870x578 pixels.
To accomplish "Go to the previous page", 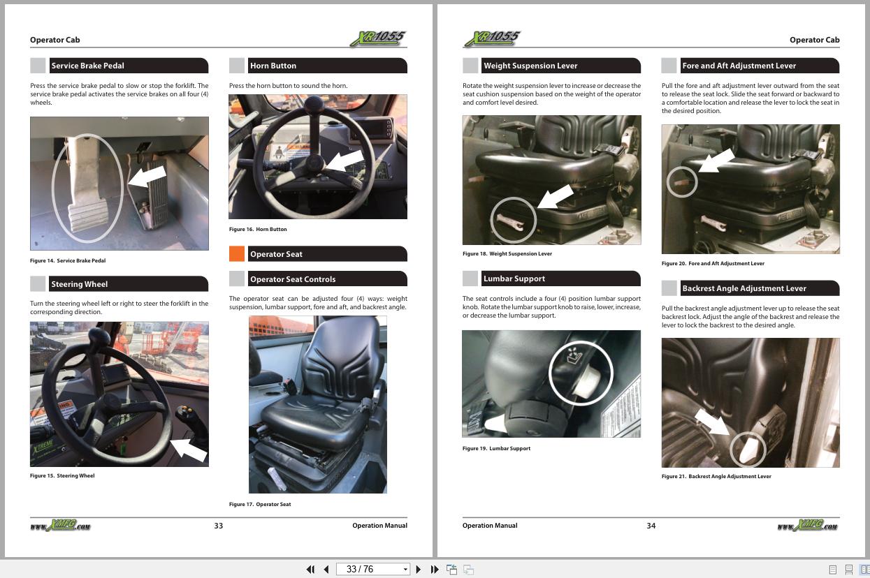I will [326, 569].
